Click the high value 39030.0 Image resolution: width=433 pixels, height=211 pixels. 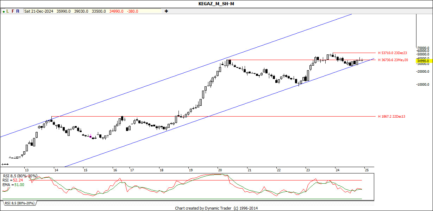[x=81, y=11]
